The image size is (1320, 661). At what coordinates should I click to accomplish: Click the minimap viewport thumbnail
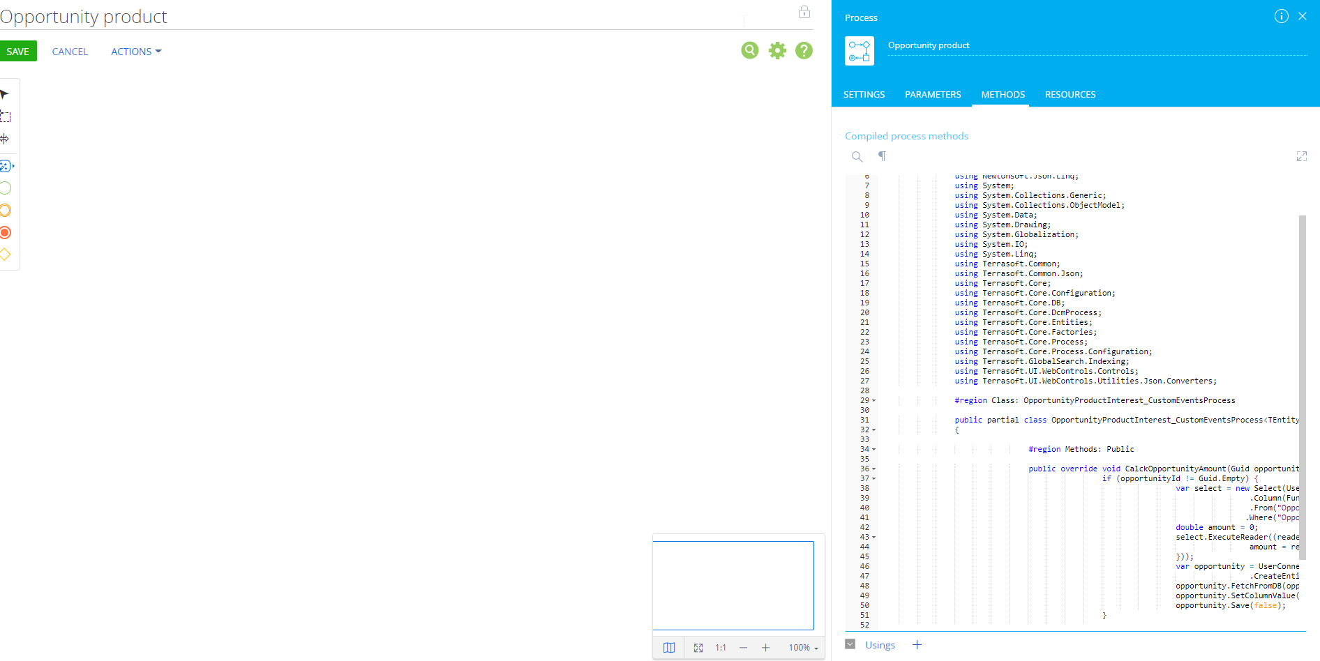[x=733, y=586]
